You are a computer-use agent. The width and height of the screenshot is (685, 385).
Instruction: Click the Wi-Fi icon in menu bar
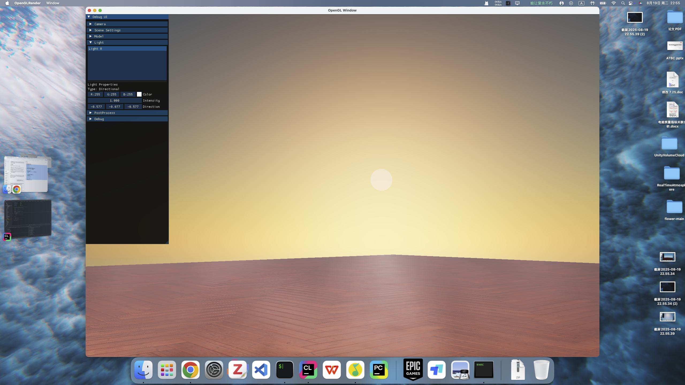coord(614,3)
